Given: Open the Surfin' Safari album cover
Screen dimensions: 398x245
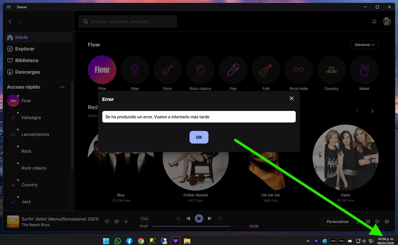Looking at the screenshot, I should (x=13, y=222).
